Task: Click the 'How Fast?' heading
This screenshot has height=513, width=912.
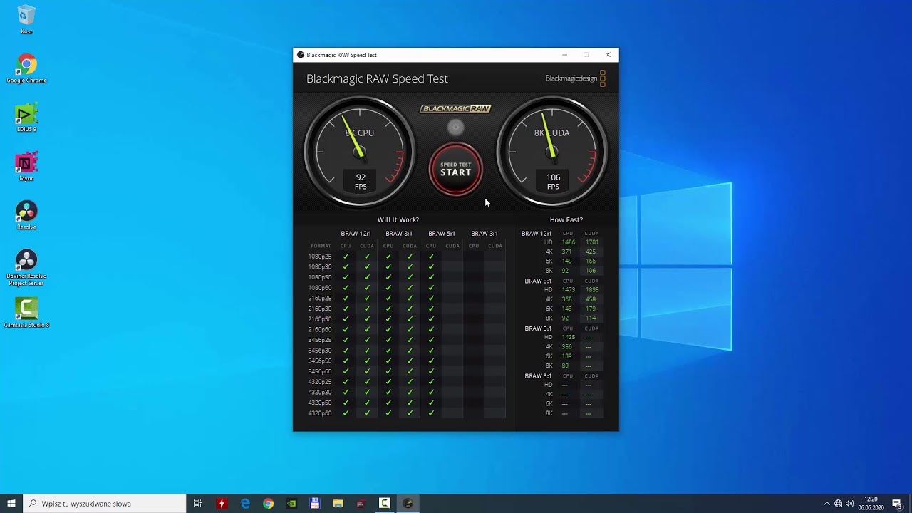Action: 566,219
